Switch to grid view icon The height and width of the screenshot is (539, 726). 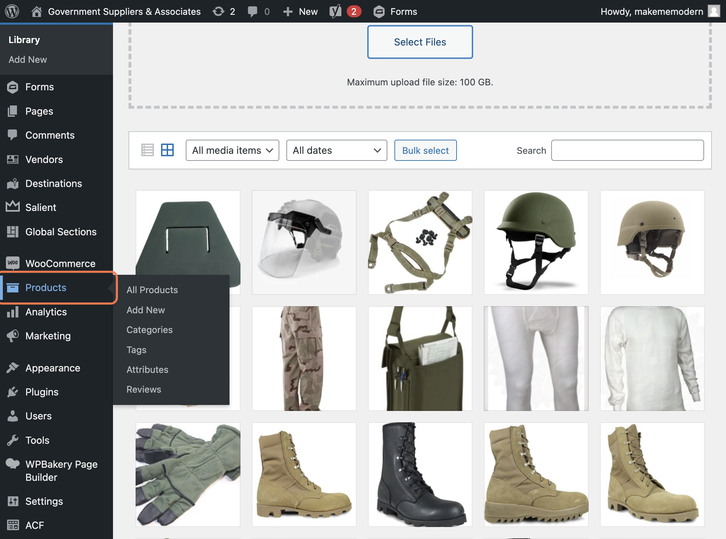pyautogui.click(x=167, y=150)
